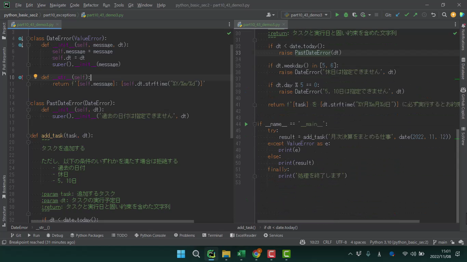Open the Python 3.10 interpreter selector
The image size is (467, 262).
coord(399,242)
